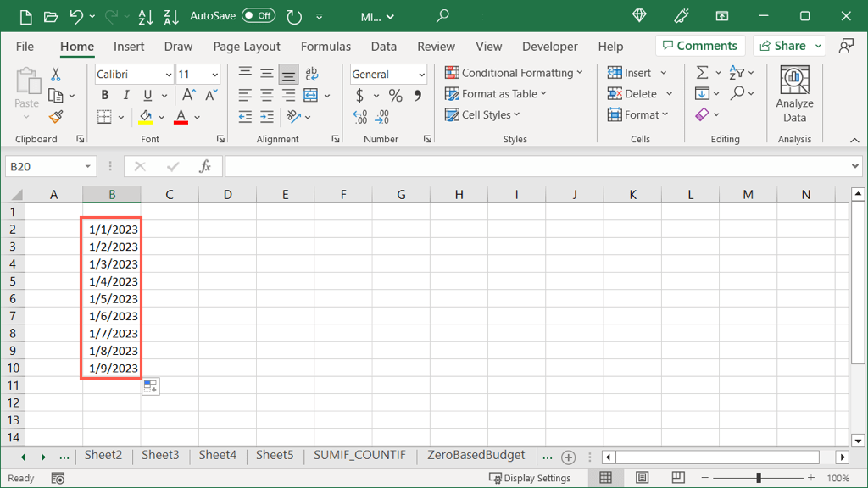The width and height of the screenshot is (868, 488).
Task: Switch to the ZeroBasedBudget sheet tab
Action: 476,455
